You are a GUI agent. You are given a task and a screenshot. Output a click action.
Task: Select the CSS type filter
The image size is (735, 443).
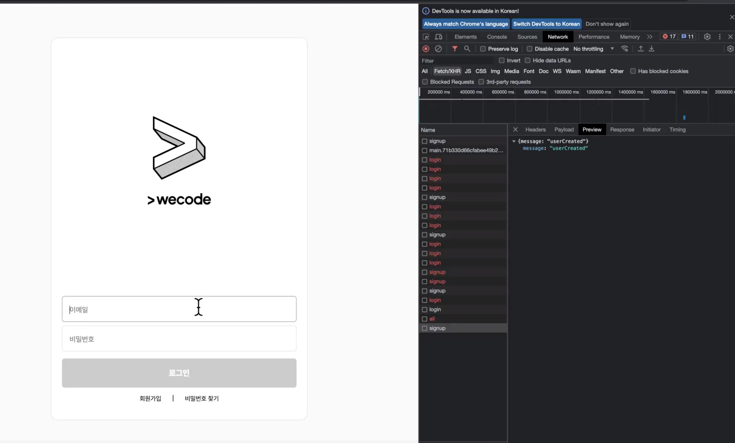[x=480, y=71]
